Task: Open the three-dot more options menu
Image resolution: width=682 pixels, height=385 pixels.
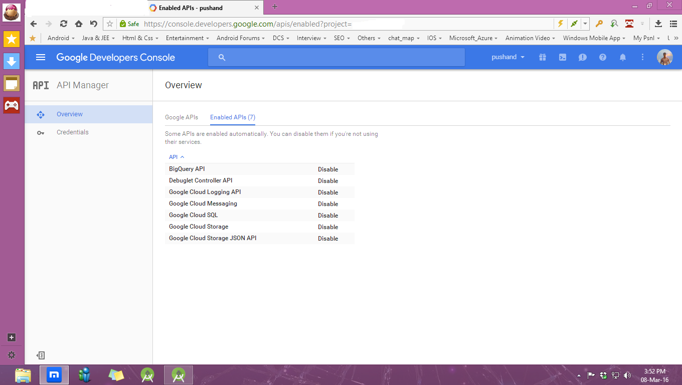Action: [x=642, y=57]
